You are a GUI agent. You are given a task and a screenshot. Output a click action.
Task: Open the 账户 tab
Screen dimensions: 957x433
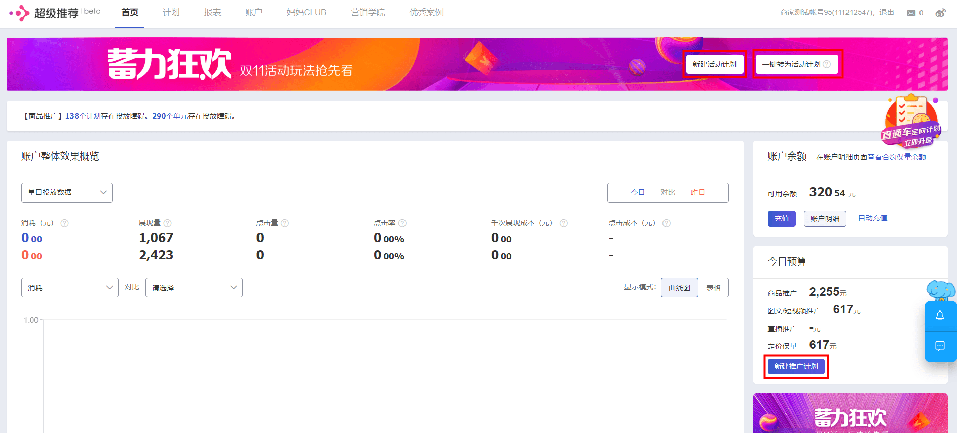pyautogui.click(x=254, y=13)
